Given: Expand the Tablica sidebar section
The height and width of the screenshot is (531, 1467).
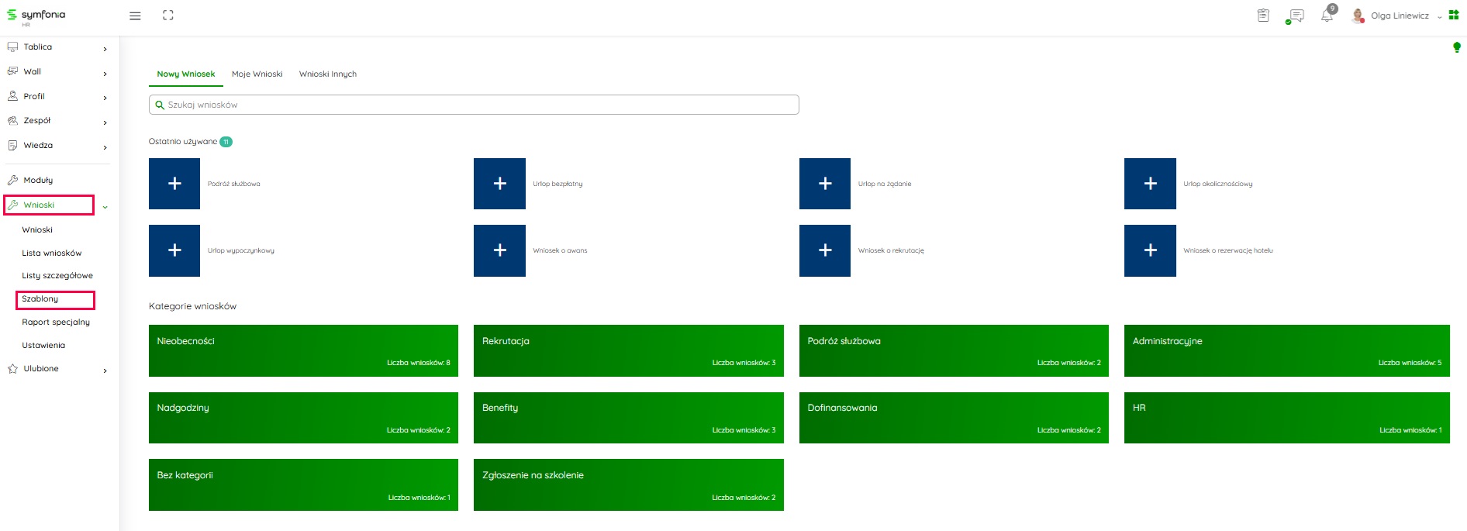Looking at the screenshot, I should (105, 48).
